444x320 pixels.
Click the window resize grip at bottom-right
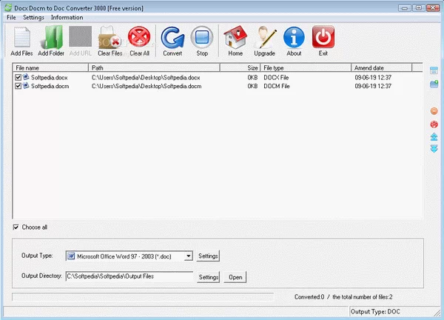tap(437, 313)
